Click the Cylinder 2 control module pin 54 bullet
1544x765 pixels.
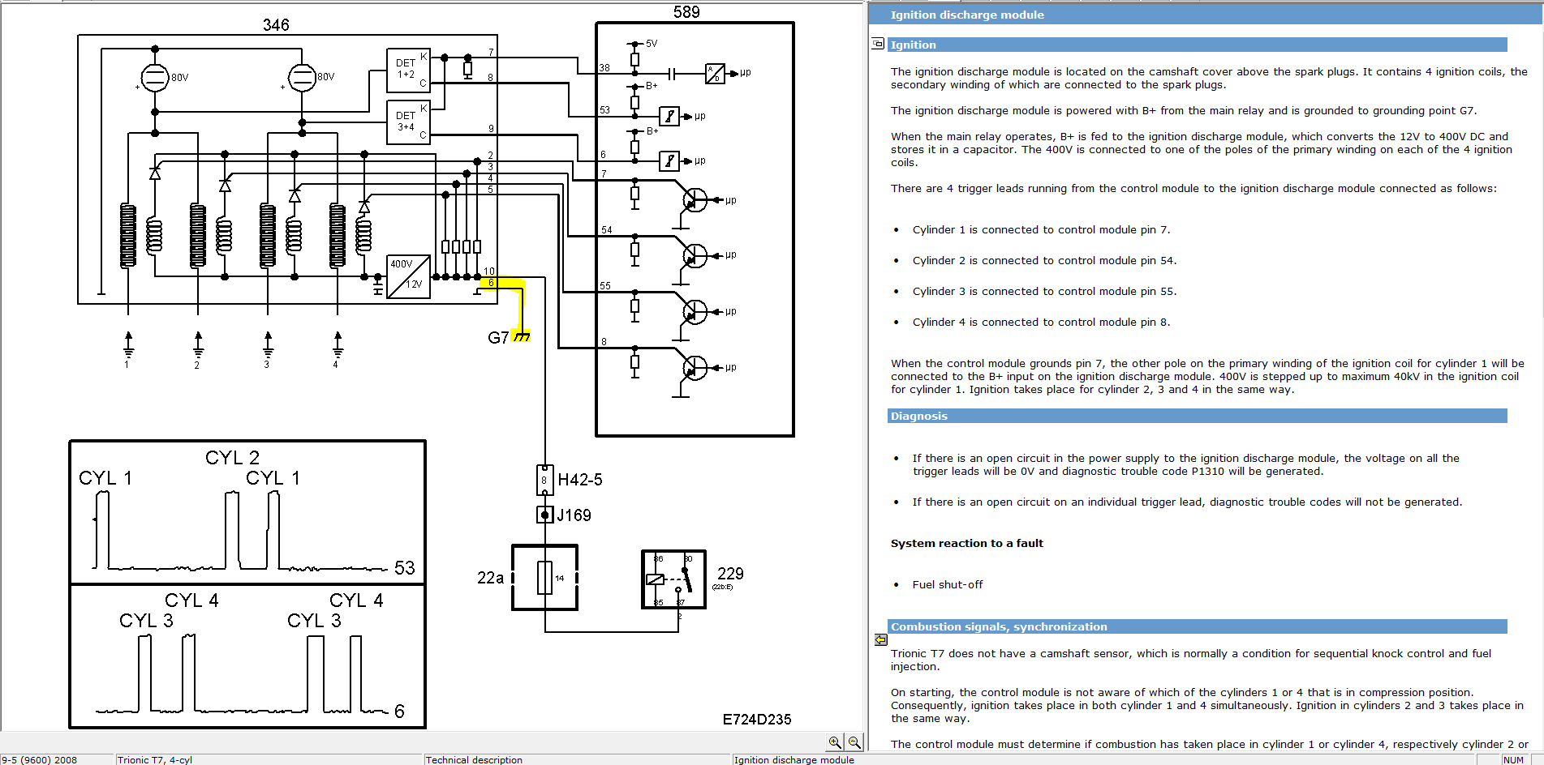[1044, 260]
